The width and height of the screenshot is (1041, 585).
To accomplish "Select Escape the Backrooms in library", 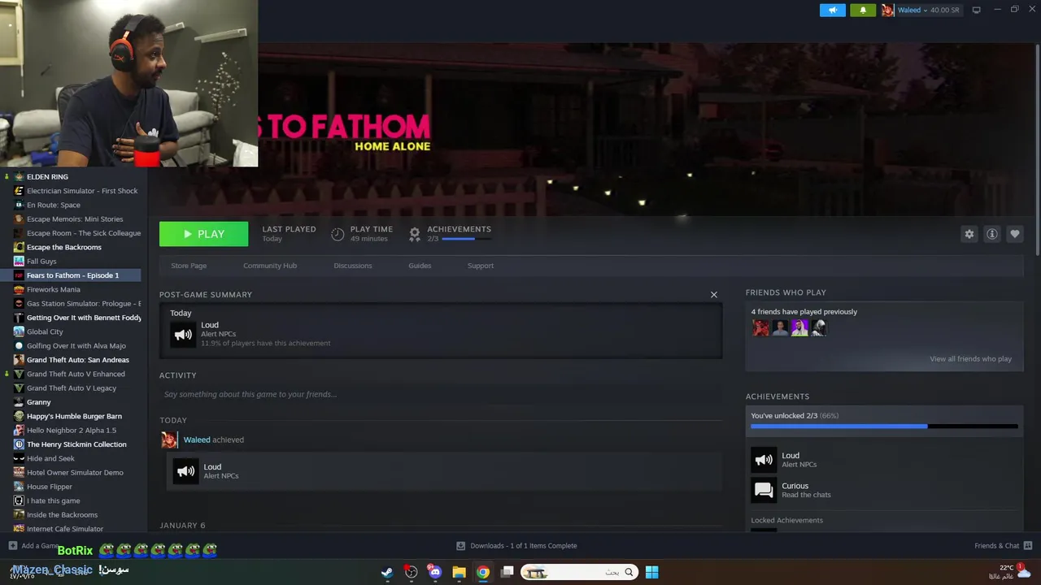I will point(64,247).
